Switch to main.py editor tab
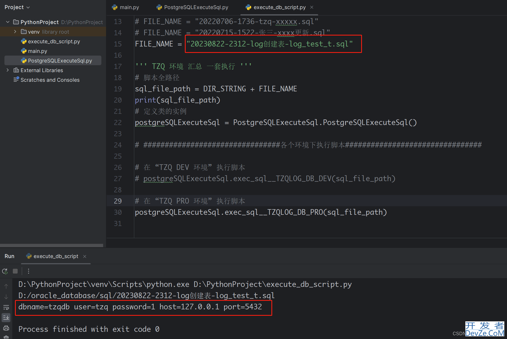The height and width of the screenshot is (339, 507). pos(126,7)
